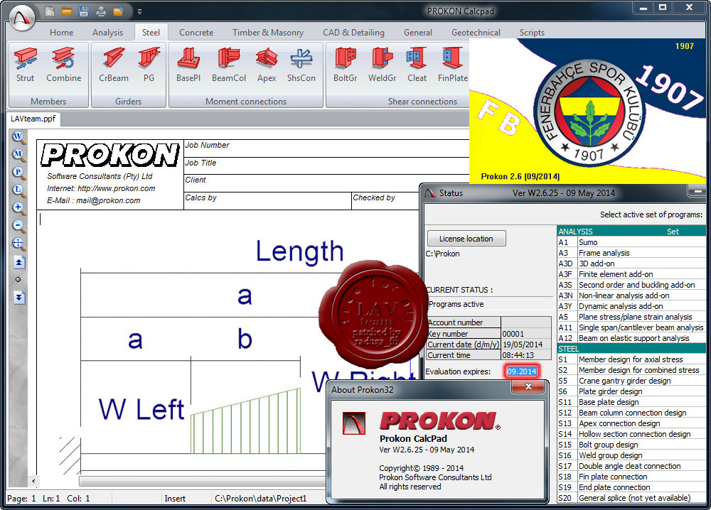This screenshot has height=510, width=711.
Task: Click the Evaluation expires date field
Action: (521, 371)
